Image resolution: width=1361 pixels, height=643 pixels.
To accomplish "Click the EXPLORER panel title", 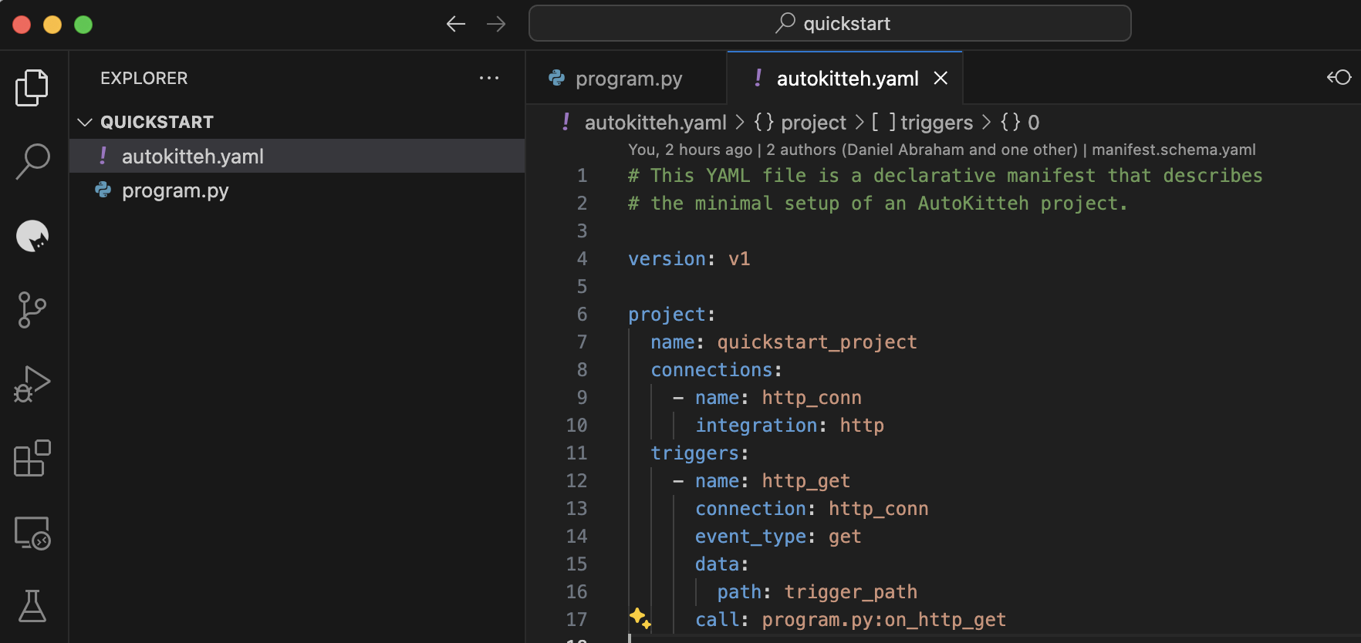I will pos(144,78).
